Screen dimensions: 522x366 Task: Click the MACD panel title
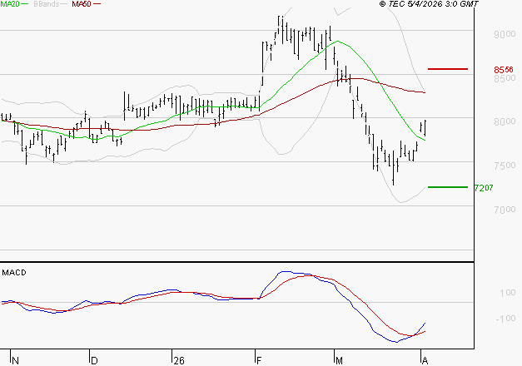[14, 273]
